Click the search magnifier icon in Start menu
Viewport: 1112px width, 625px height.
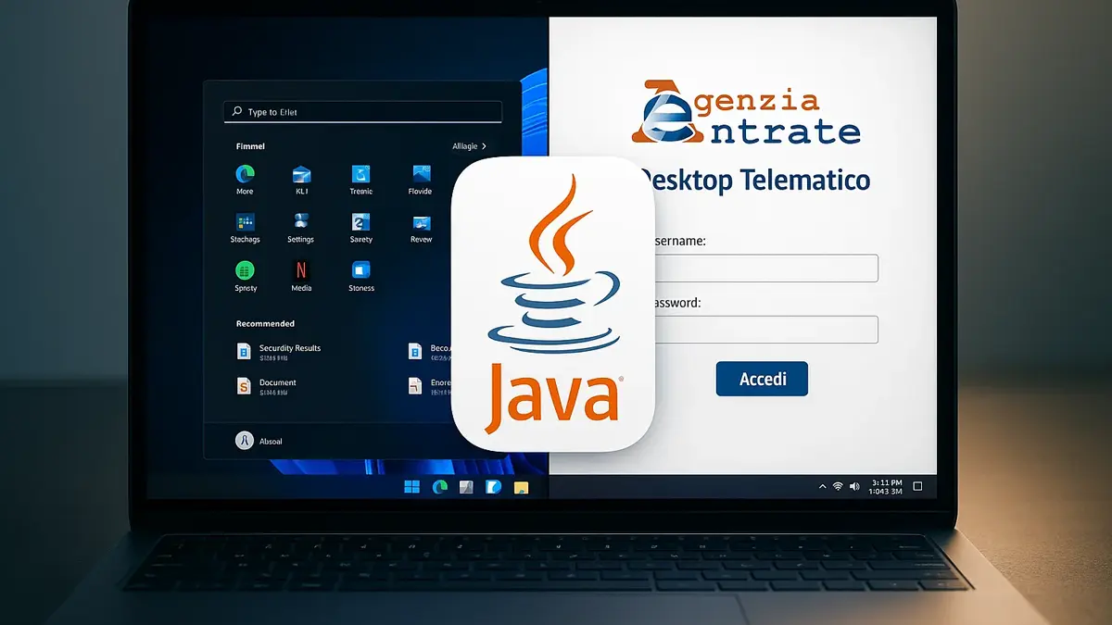click(x=237, y=112)
